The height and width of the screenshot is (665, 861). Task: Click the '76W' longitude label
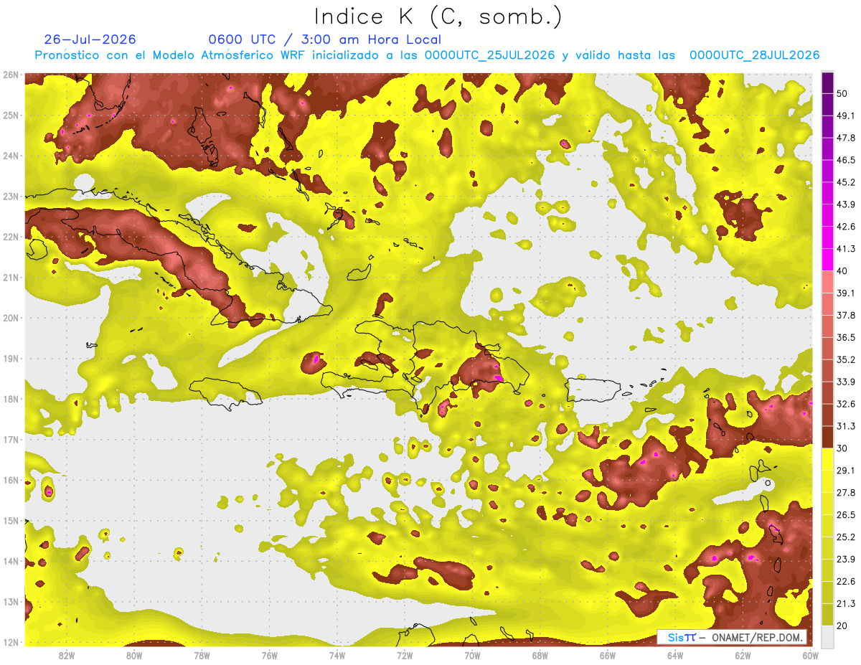(x=269, y=655)
